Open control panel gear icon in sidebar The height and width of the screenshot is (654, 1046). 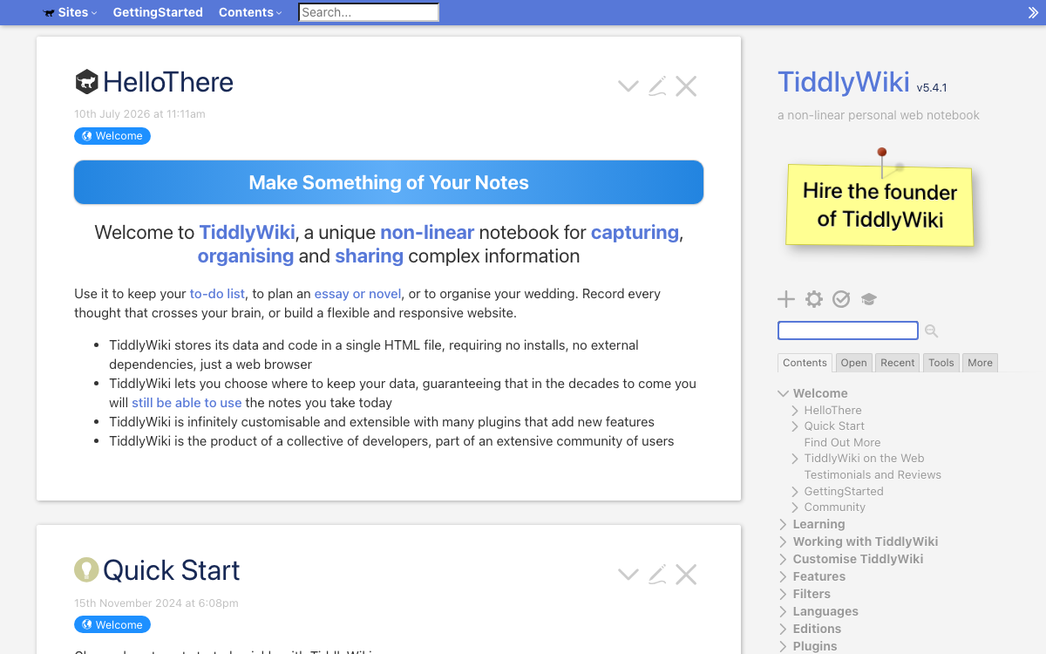pyautogui.click(x=814, y=299)
